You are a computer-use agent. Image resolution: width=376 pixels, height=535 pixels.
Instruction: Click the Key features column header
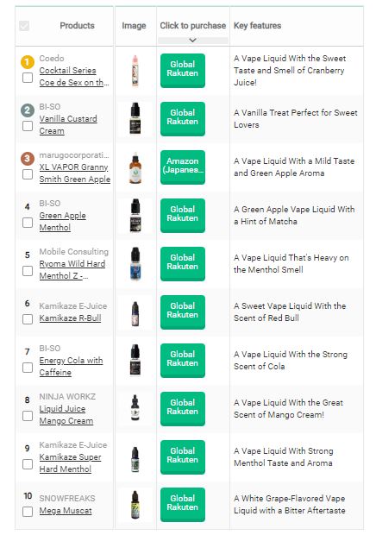[257, 26]
